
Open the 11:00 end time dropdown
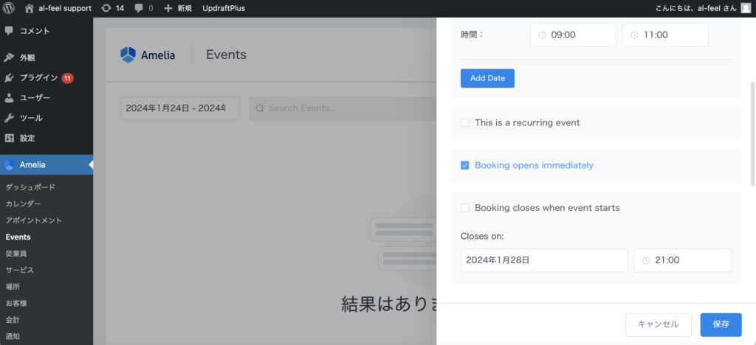click(x=665, y=35)
